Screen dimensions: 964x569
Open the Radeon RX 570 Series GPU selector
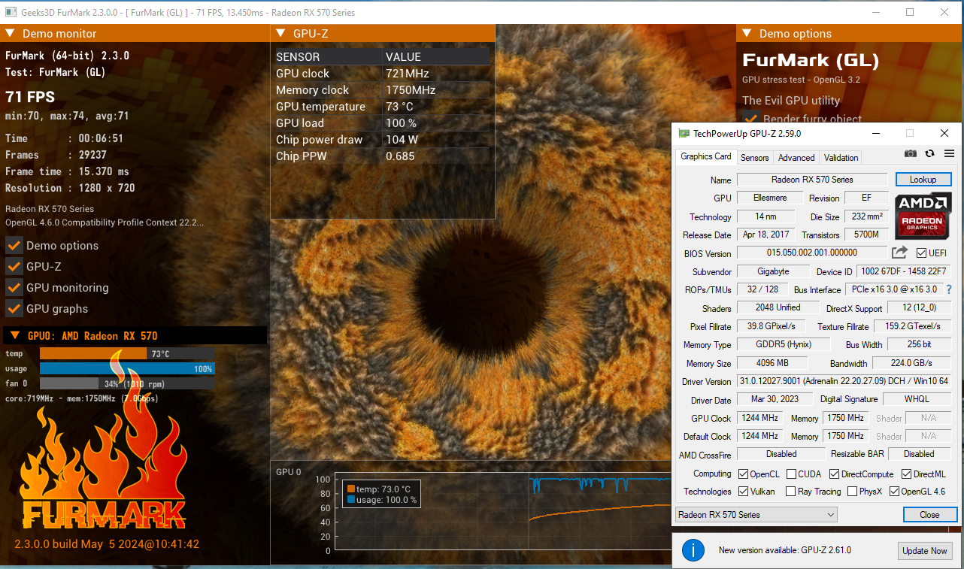[x=756, y=514]
